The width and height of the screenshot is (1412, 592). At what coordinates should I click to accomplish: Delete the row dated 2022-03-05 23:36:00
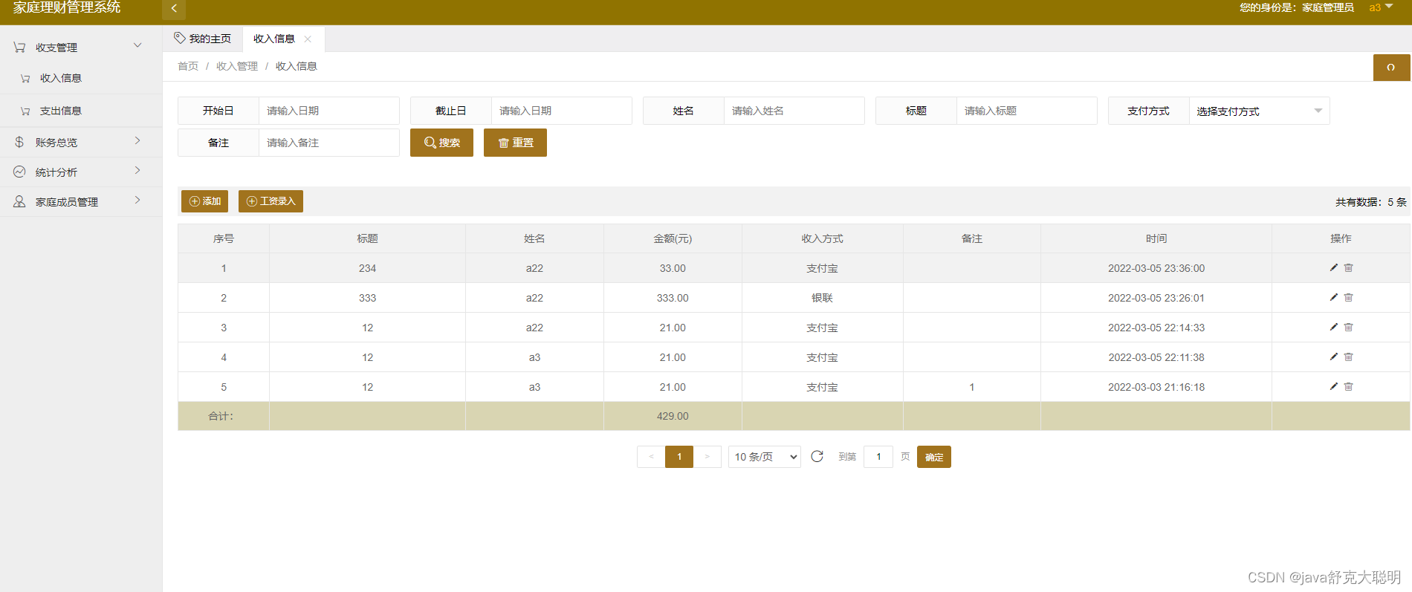1349,267
